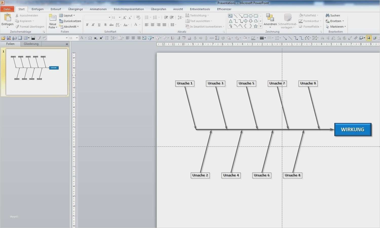Switch to the Ansicht ribbon tab
This screenshot has width=380, height=228.
[178, 9]
